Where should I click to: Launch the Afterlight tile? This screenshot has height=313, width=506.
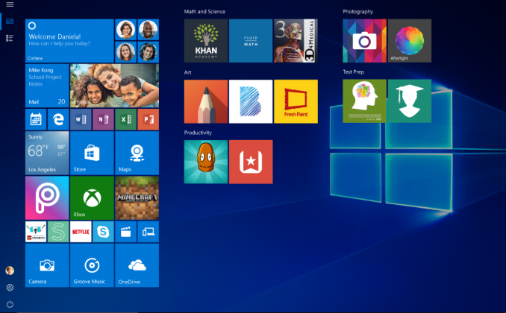click(410, 41)
